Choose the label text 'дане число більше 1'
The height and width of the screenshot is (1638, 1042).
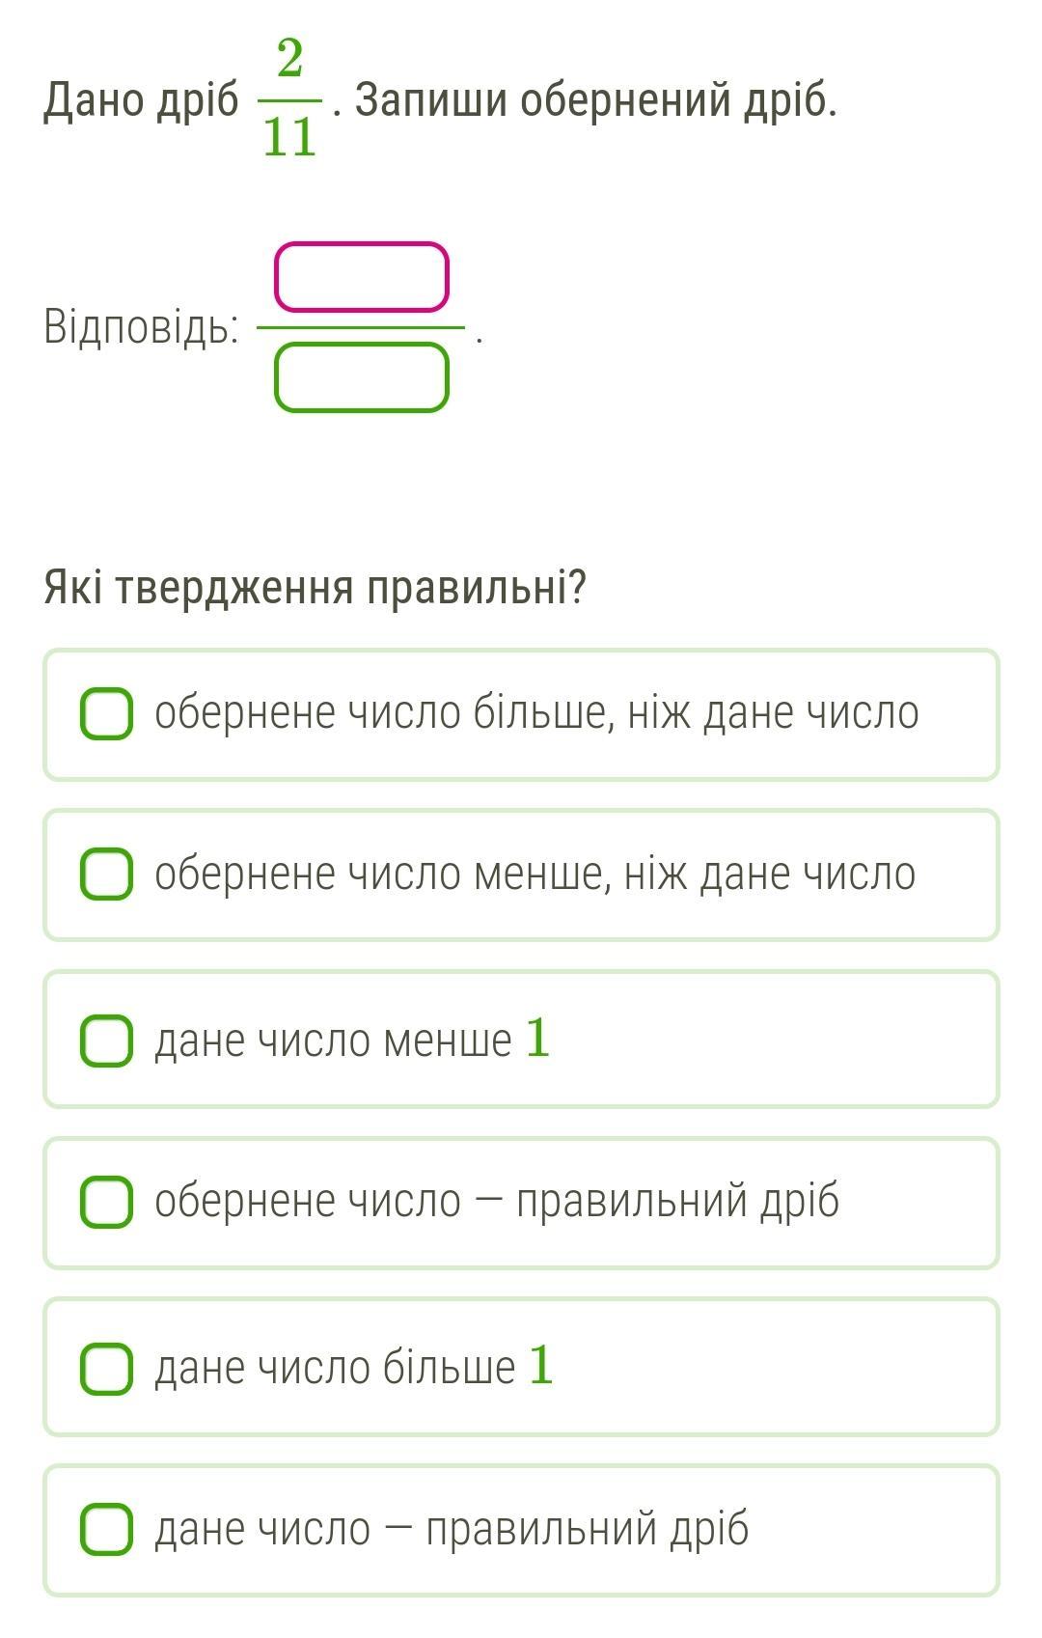pyautogui.click(x=354, y=1367)
